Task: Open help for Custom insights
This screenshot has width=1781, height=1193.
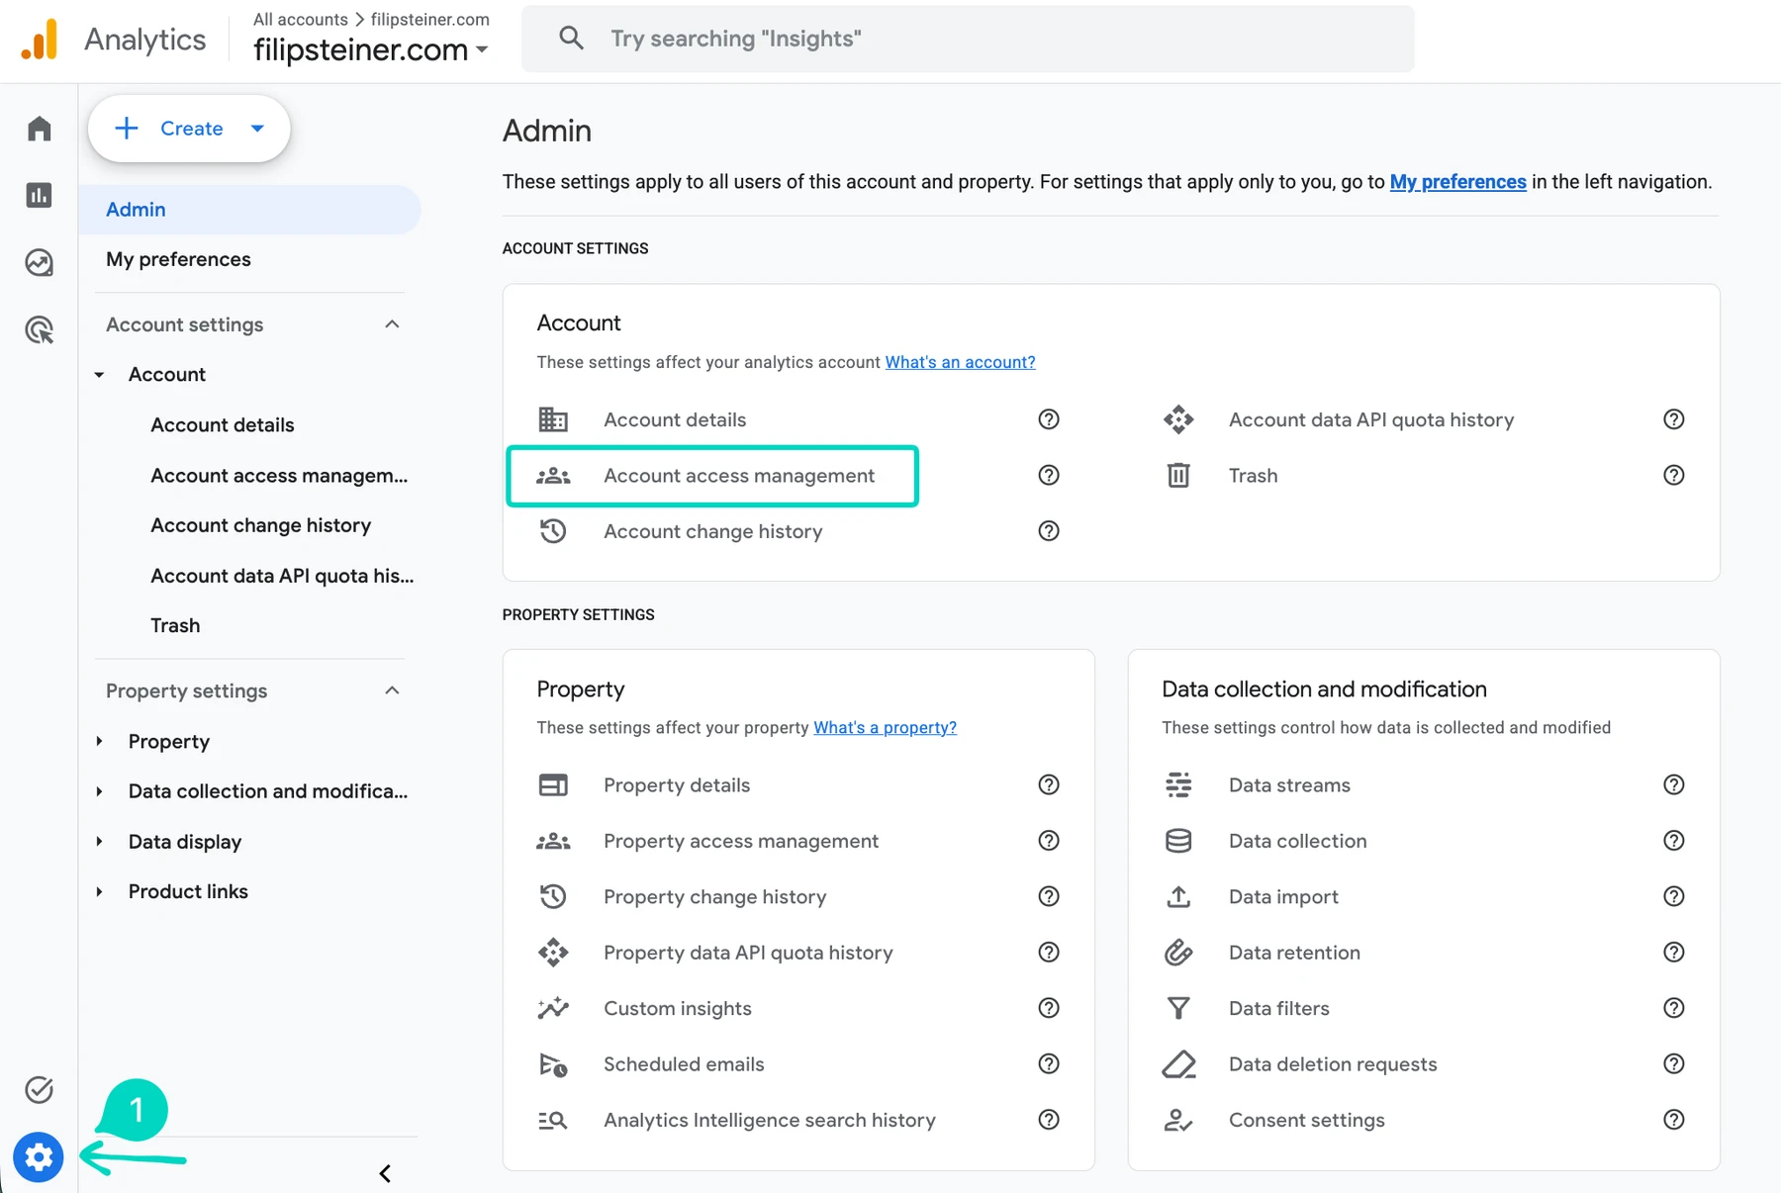Action: pyautogui.click(x=1049, y=1007)
